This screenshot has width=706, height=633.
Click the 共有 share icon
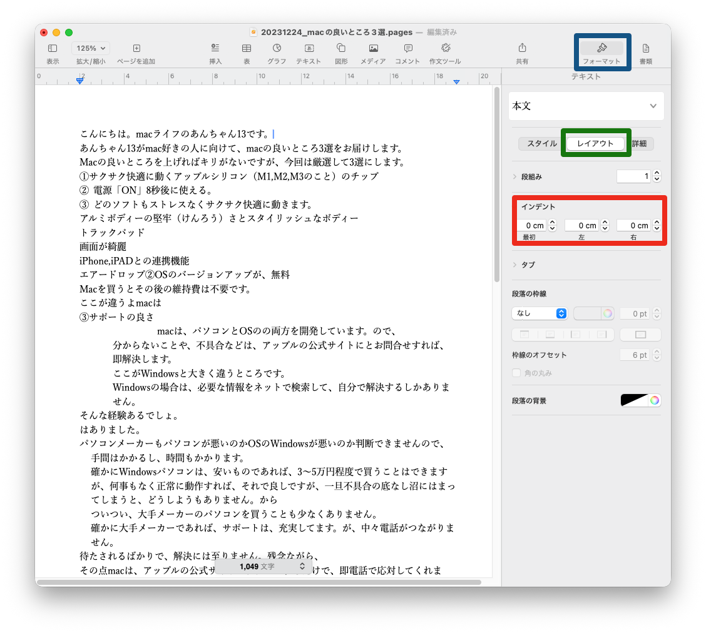click(522, 48)
